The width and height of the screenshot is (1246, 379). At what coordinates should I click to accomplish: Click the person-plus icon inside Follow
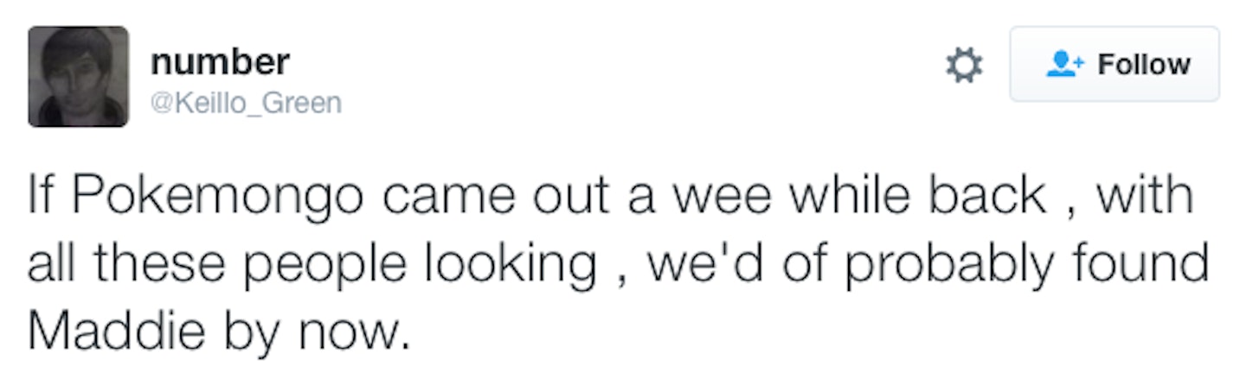pyautogui.click(x=1061, y=64)
